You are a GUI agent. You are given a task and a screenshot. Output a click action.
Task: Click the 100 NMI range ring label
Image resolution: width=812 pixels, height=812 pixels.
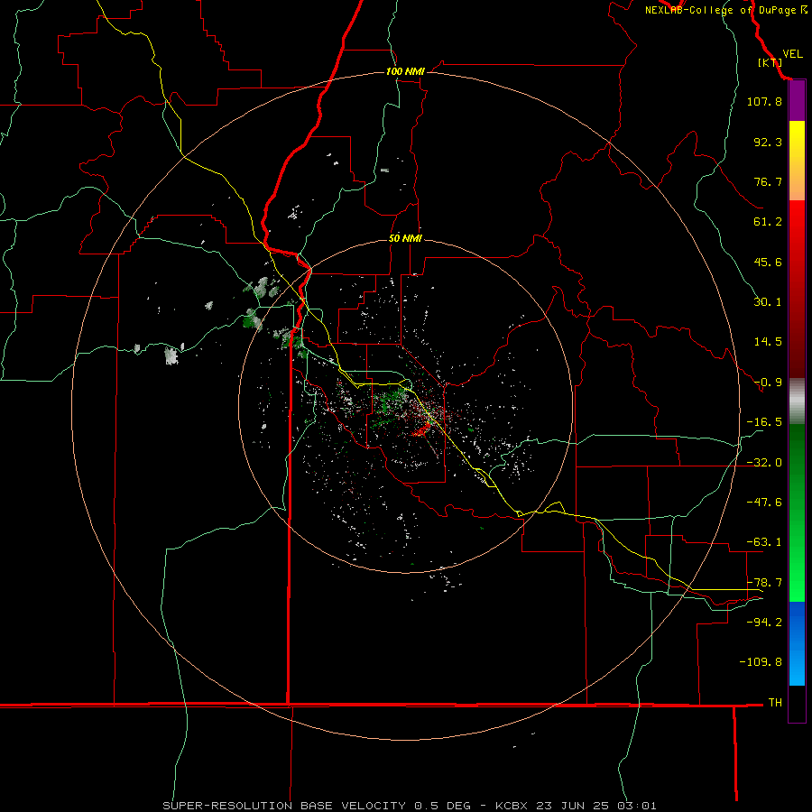pos(405,71)
